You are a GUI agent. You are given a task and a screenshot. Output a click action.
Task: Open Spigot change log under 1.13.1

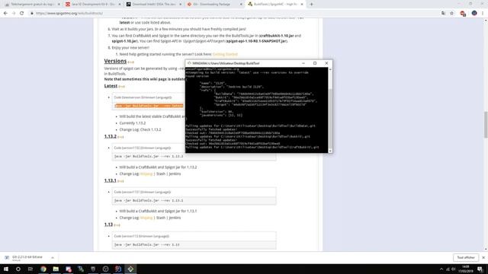[146, 218]
